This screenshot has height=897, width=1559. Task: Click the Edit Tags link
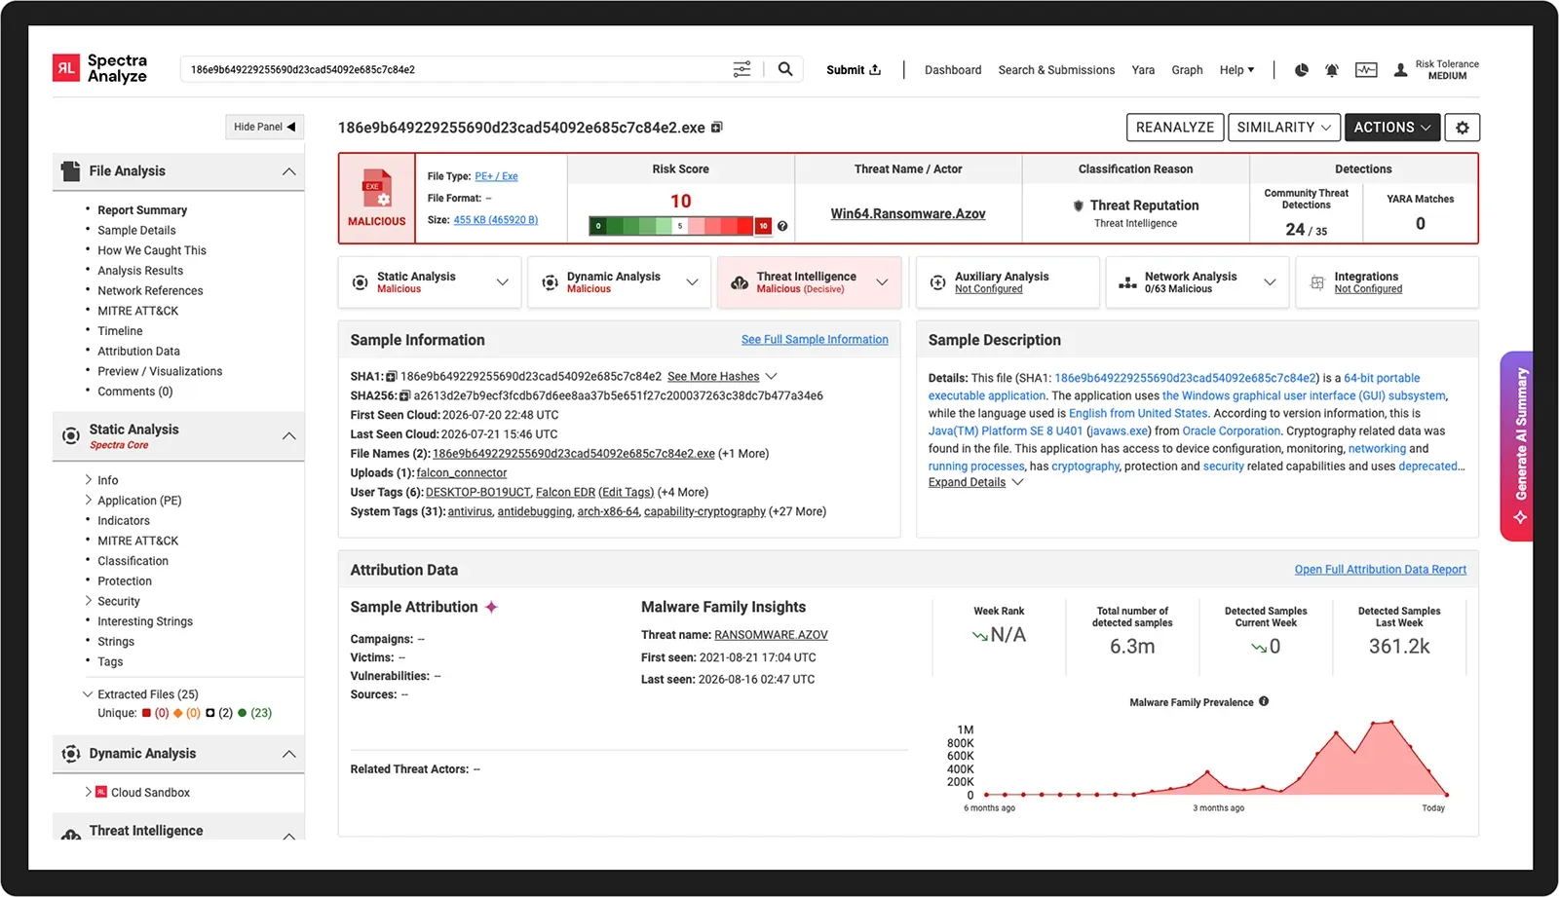click(626, 493)
